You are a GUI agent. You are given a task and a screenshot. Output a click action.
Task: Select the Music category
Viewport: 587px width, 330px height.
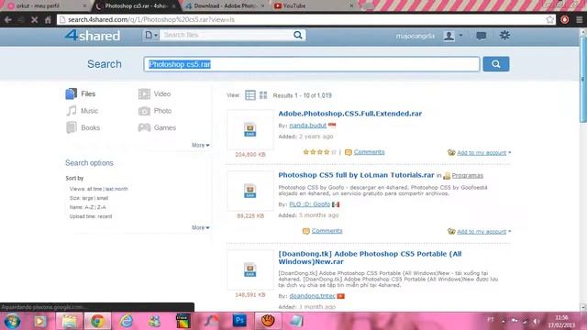pyautogui.click(x=82, y=111)
